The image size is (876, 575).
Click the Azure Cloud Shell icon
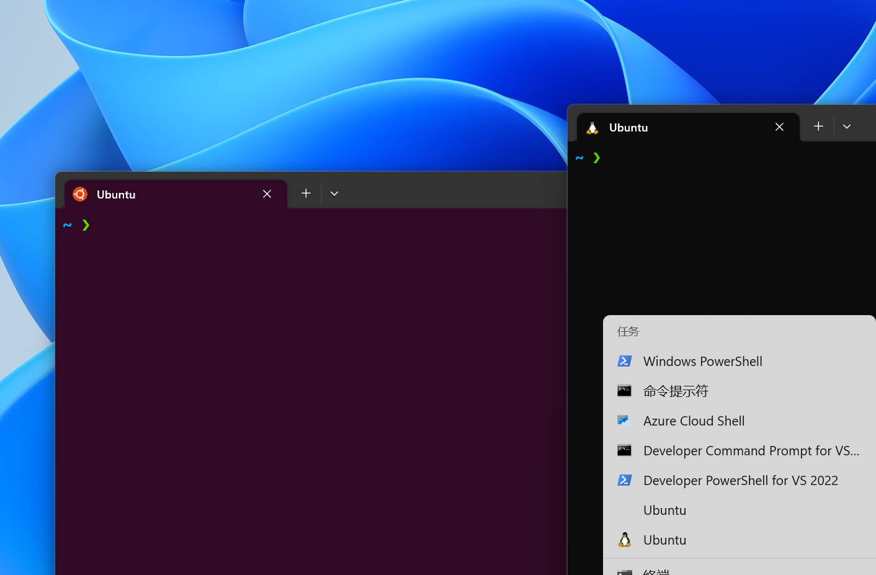625,421
